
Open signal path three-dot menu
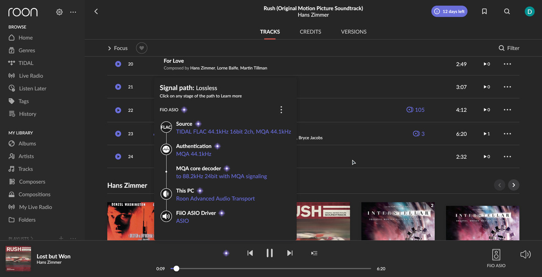[x=281, y=110]
